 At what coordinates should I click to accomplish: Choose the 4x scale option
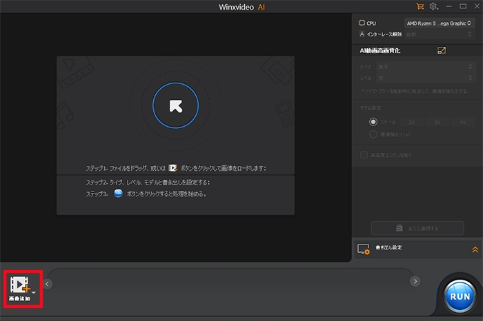463,122
